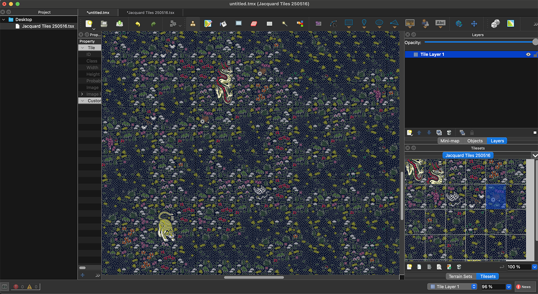The height and width of the screenshot is (294, 538).
Task: Click the Open file toolbar icon
Action: (104, 24)
